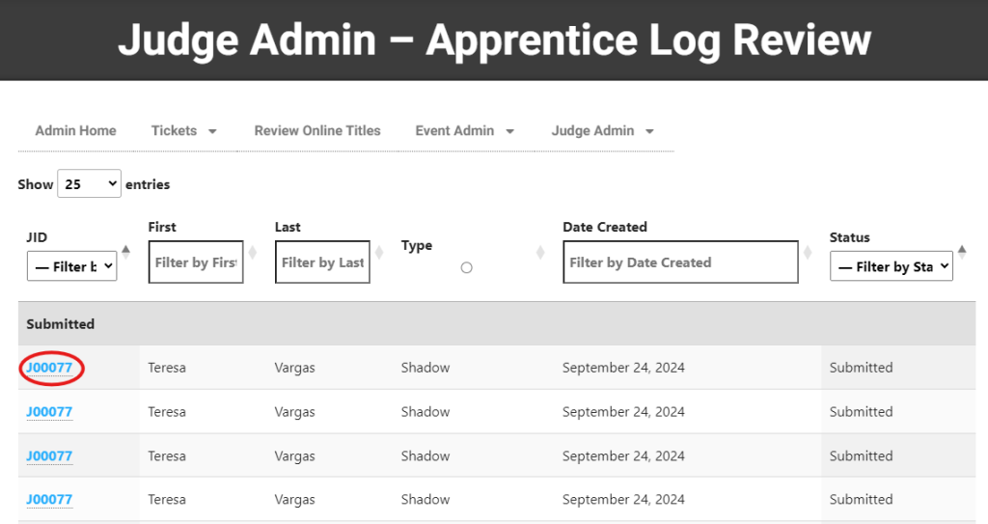The height and width of the screenshot is (524, 988).
Task: Sort the table by Last name arrows
Action: tap(379, 253)
